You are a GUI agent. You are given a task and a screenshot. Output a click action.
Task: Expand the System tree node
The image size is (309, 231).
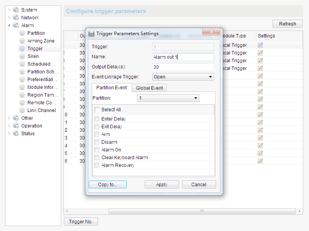pyautogui.click(x=9, y=10)
